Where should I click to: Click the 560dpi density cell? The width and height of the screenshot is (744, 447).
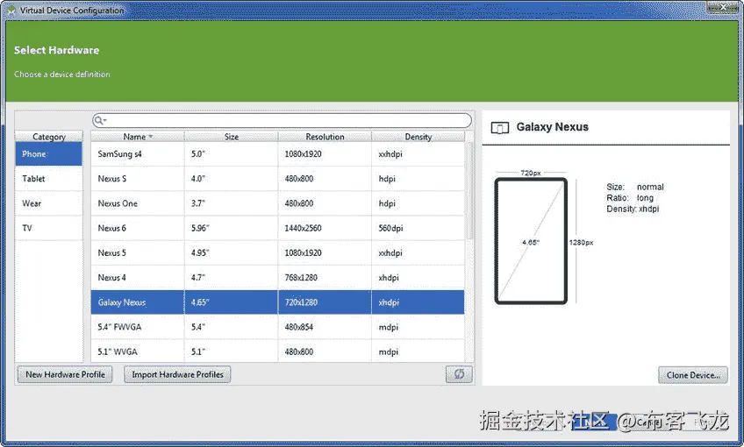pyautogui.click(x=418, y=228)
